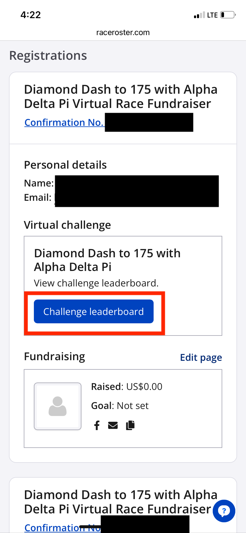246x533 pixels.
Task: Select the first registration's race title
Action: (x=121, y=97)
